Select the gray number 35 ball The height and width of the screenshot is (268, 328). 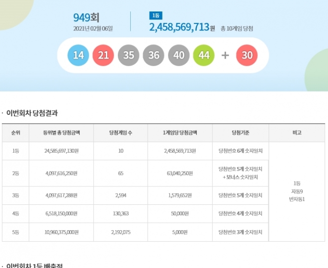[x=129, y=55]
